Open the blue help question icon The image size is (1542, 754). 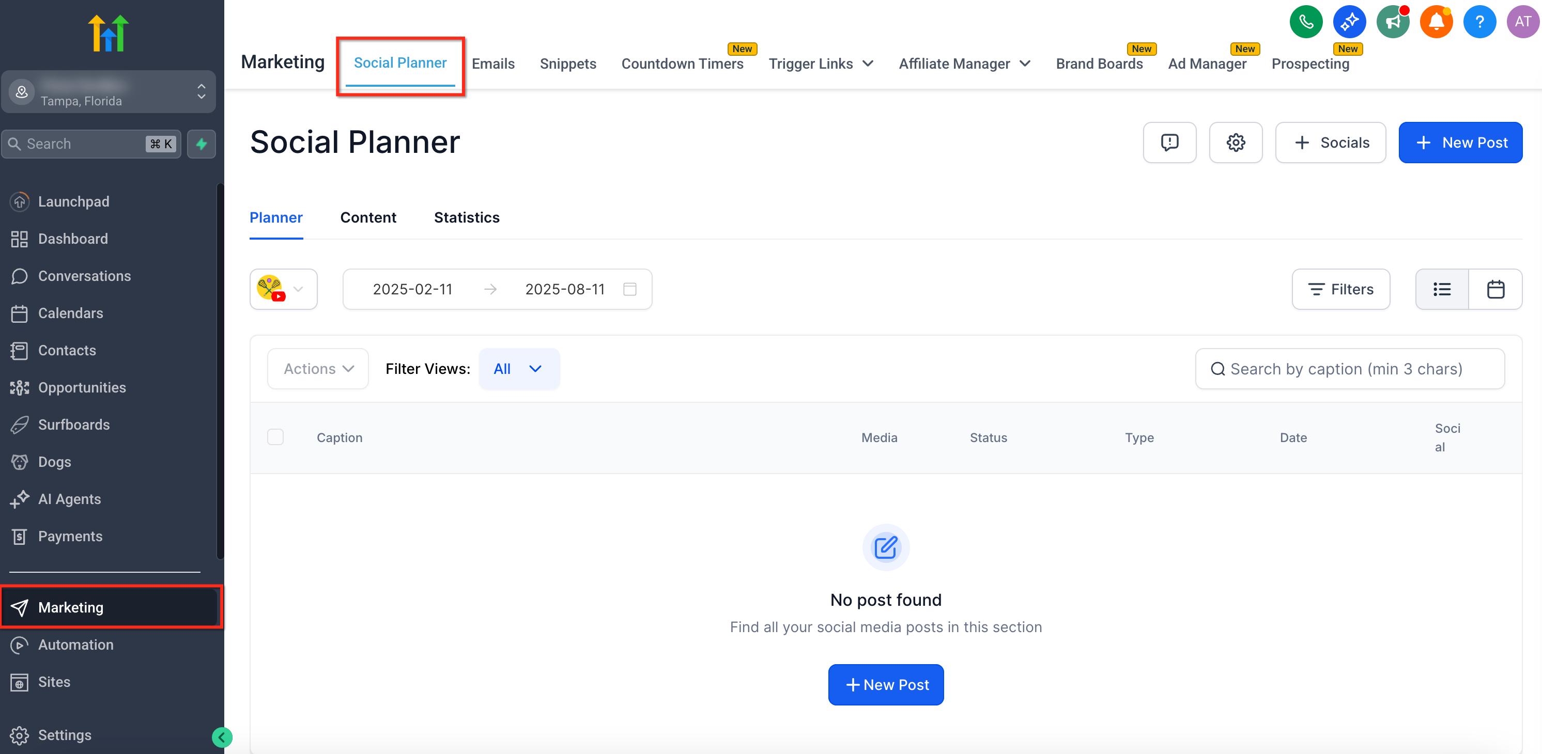(1479, 22)
